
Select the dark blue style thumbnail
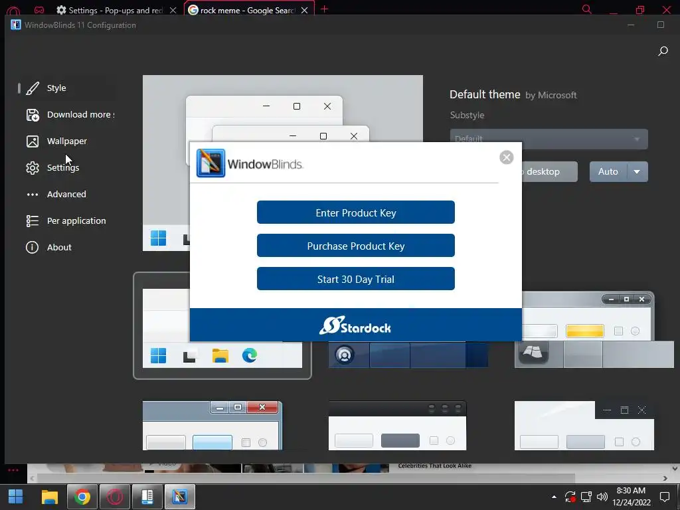point(408,355)
